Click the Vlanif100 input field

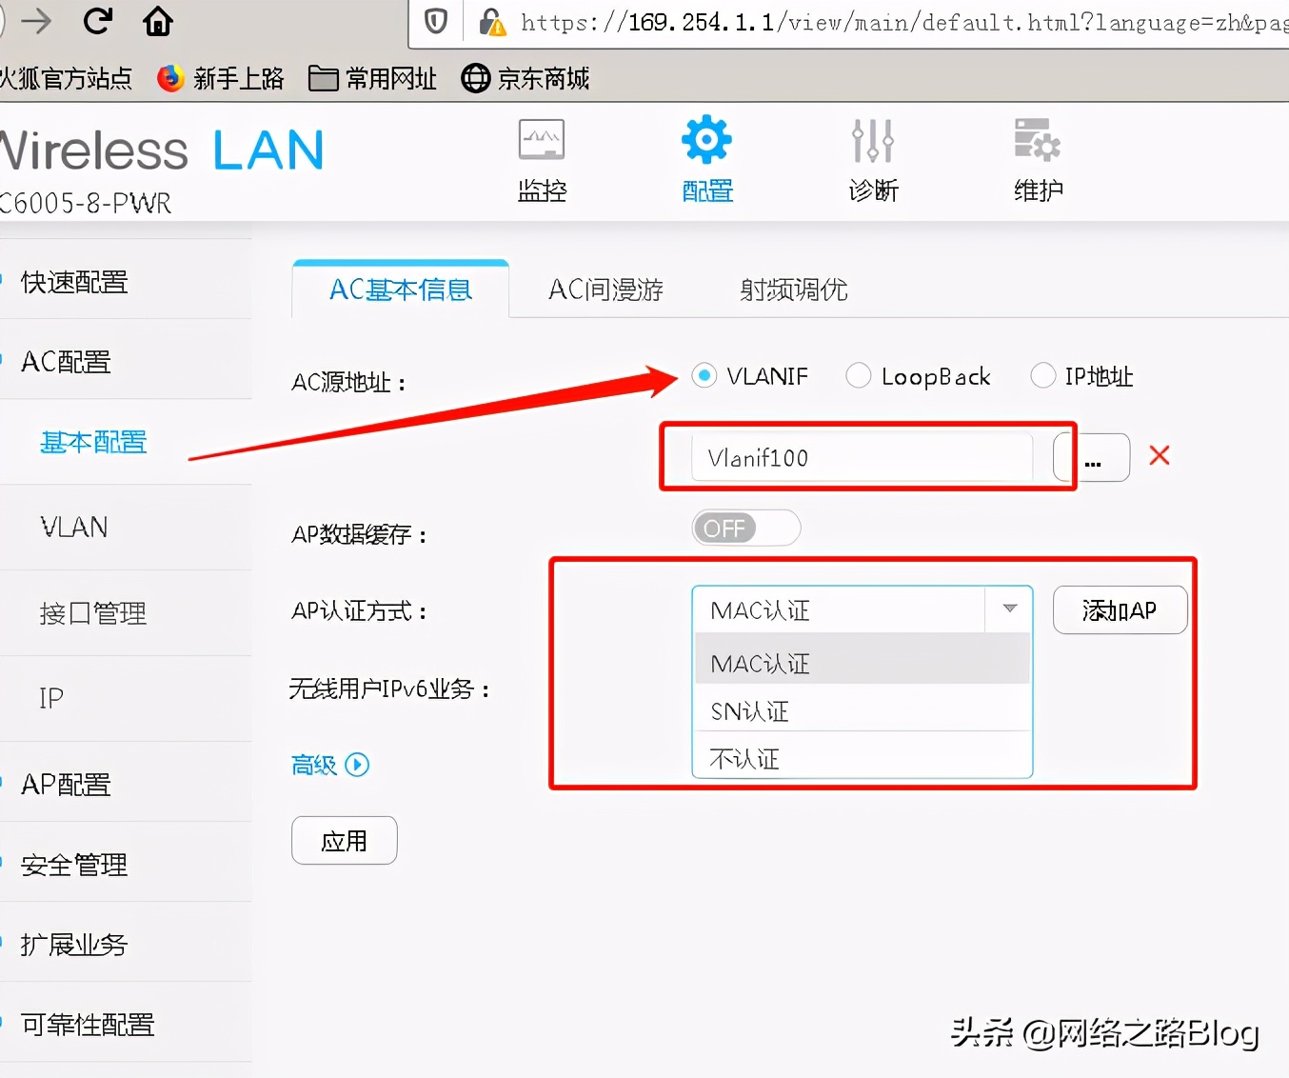click(857, 457)
